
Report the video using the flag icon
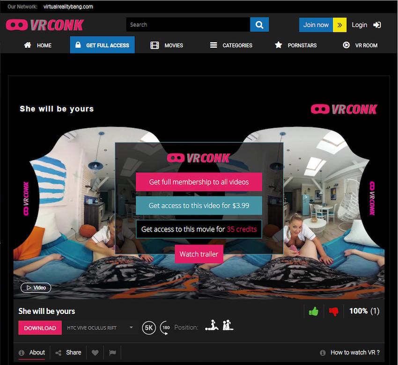(112, 352)
